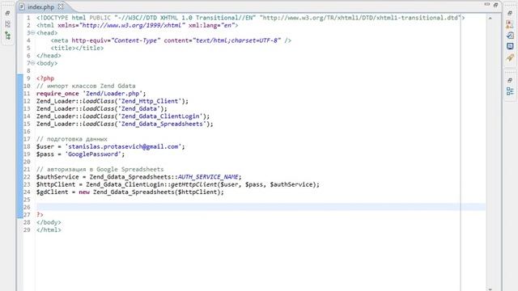
Task: Click line number 20 in the gutter
Action: pyautogui.click(x=27, y=162)
